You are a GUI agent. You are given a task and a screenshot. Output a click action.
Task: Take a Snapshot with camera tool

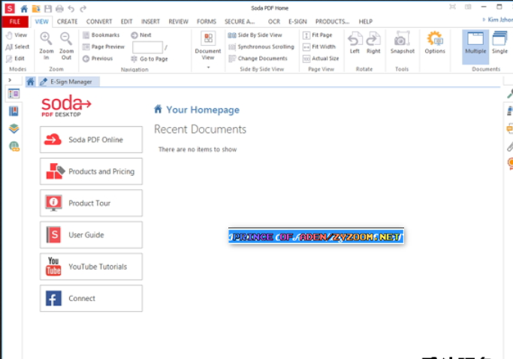coord(402,43)
